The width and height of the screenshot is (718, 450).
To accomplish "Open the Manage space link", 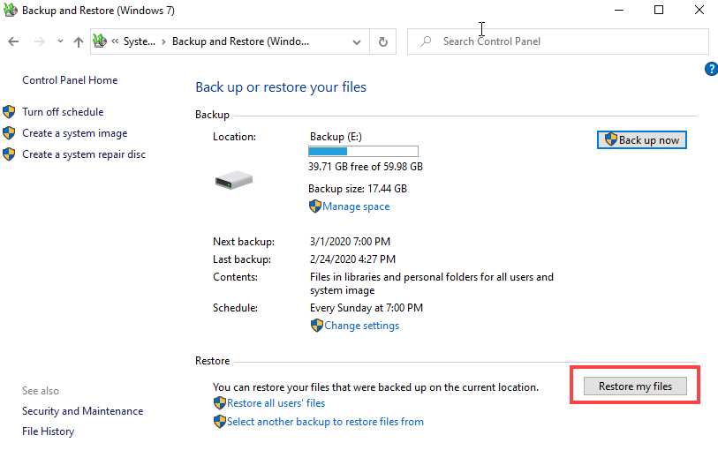I will point(356,206).
